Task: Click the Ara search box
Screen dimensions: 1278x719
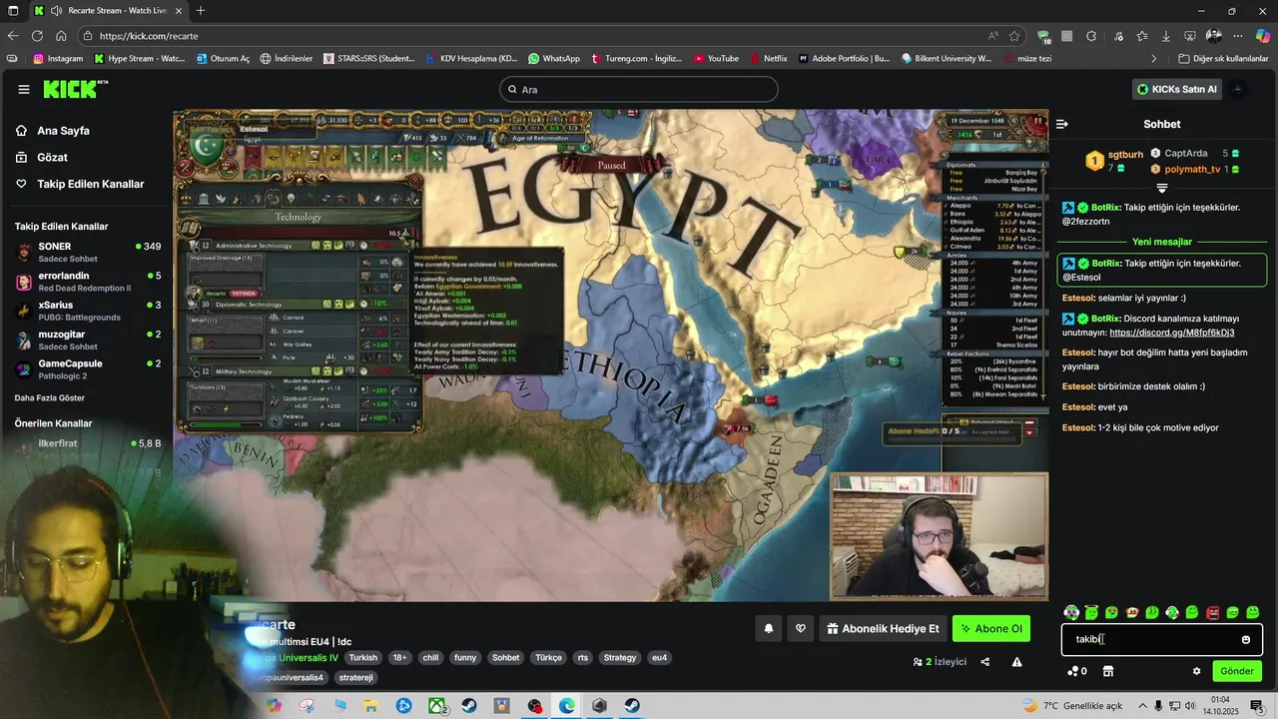Action: 639,89
